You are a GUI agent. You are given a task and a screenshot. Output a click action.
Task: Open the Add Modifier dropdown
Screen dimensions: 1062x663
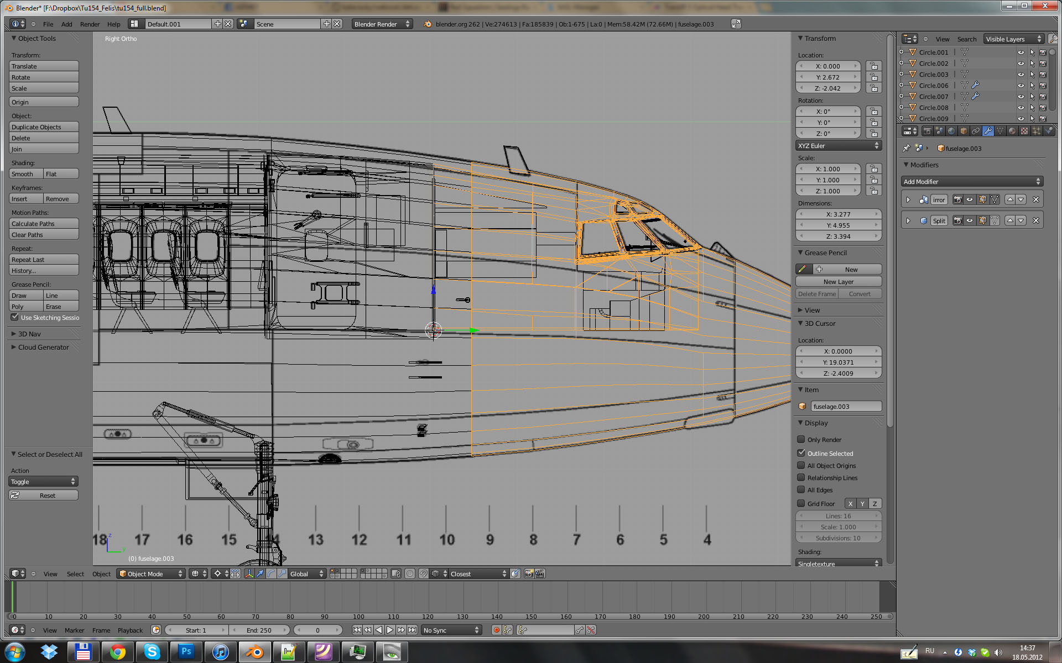[972, 182]
